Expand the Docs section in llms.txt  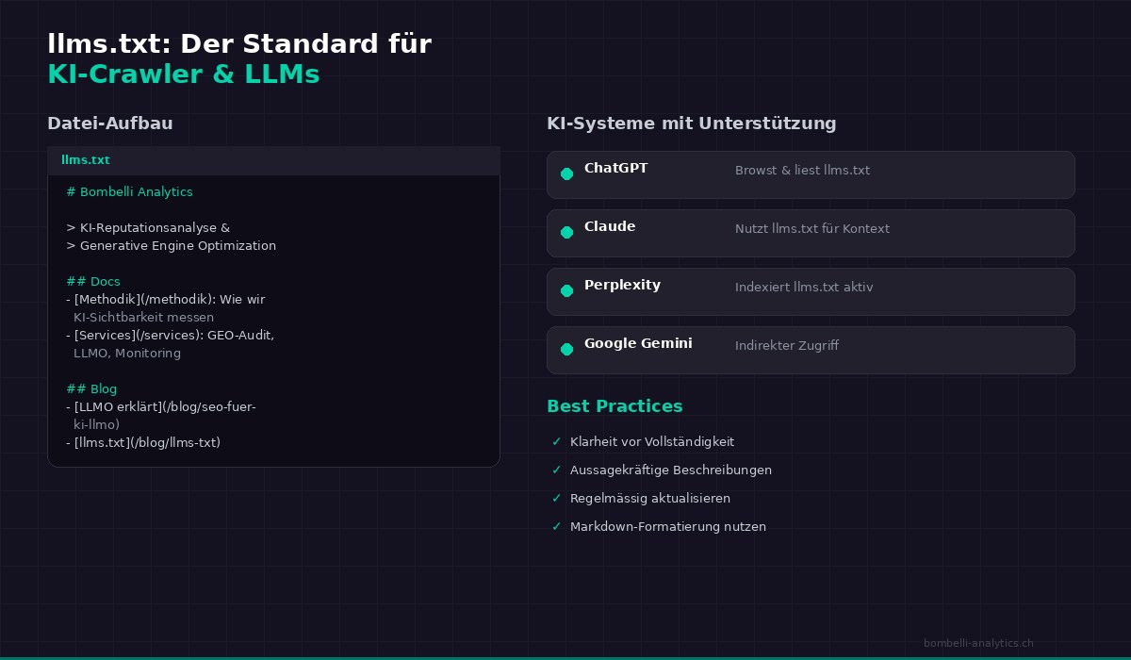click(x=92, y=281)
